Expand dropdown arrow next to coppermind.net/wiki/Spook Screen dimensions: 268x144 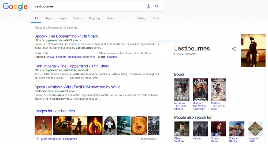80,40
